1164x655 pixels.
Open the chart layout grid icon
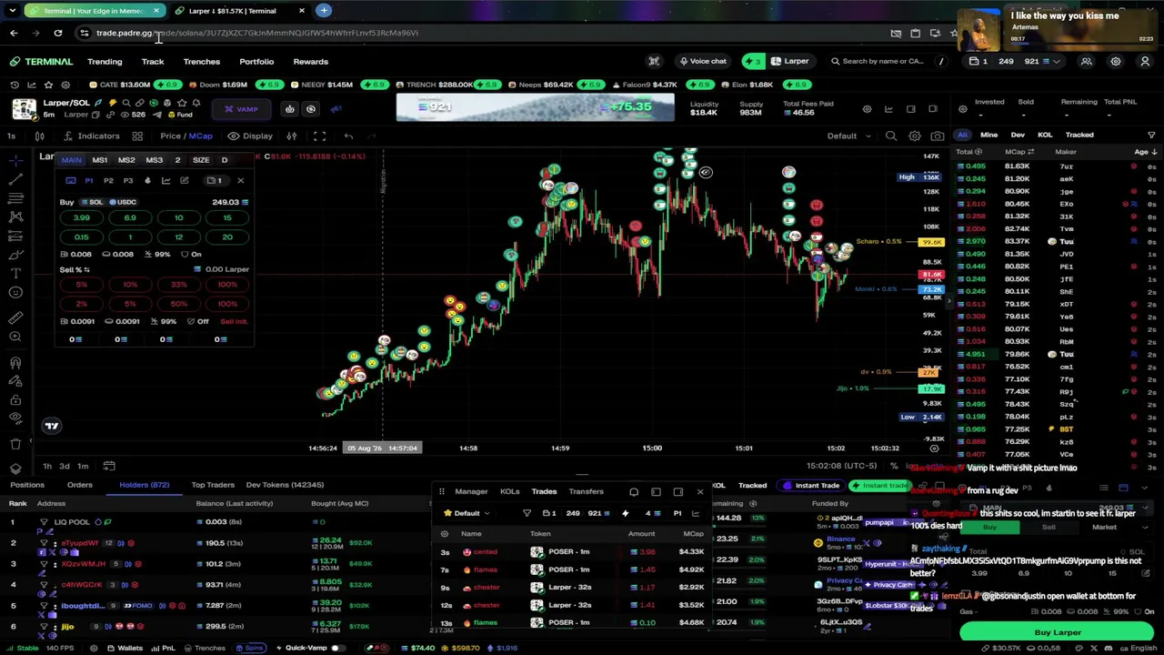click(137, 136)
